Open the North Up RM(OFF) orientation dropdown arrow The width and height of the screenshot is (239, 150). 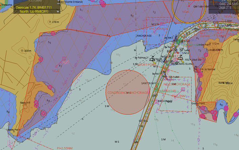click(x=58, y=11)
